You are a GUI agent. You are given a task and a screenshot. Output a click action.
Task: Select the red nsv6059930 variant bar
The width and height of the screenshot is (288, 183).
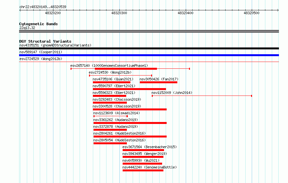[x=142, y=164]
